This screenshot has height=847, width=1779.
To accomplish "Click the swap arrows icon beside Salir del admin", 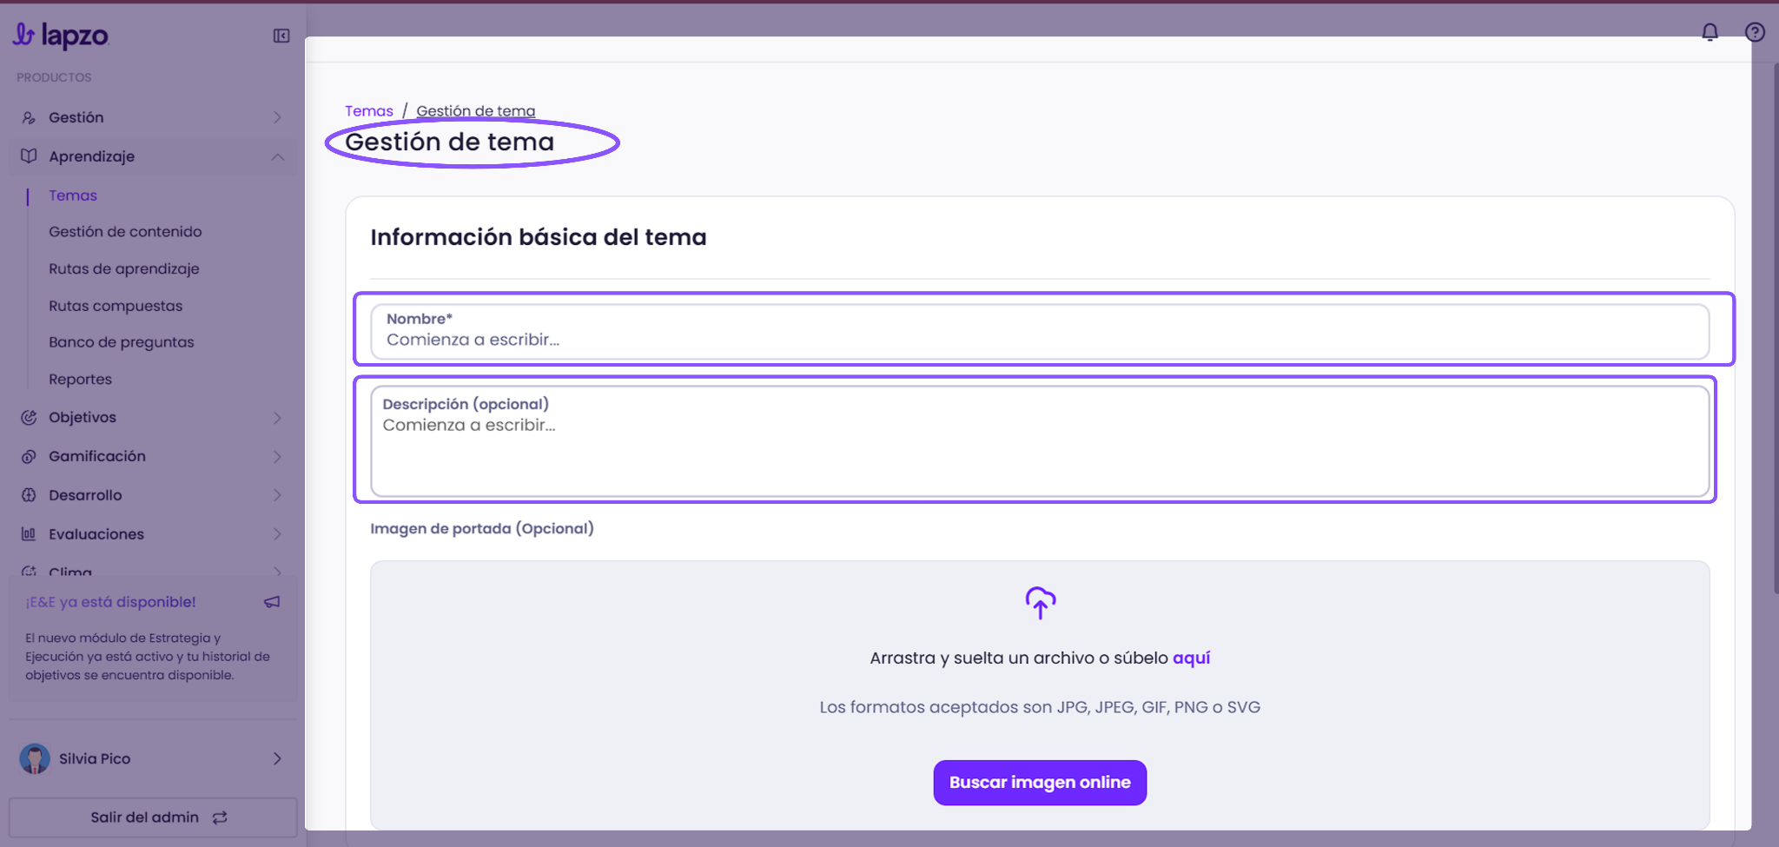I will [x=220, y=817].
